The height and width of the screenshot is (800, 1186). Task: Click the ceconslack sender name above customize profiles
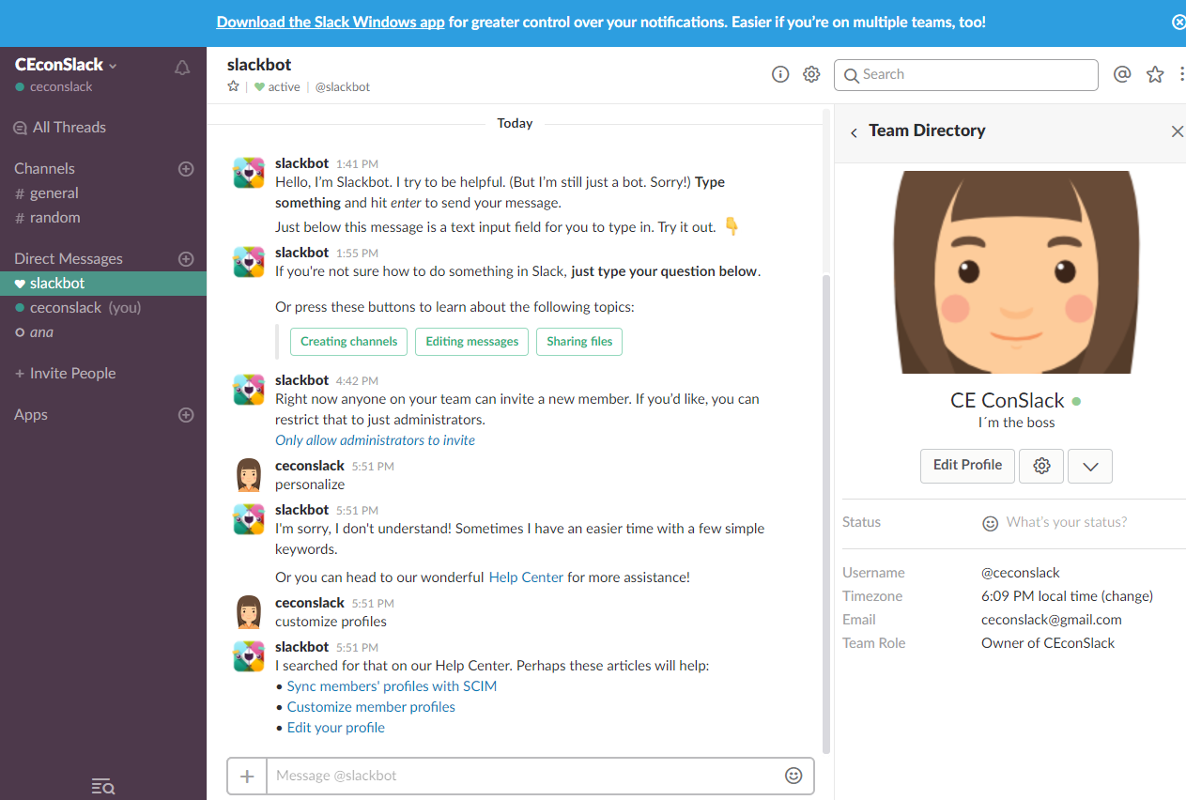pos(310,603)
